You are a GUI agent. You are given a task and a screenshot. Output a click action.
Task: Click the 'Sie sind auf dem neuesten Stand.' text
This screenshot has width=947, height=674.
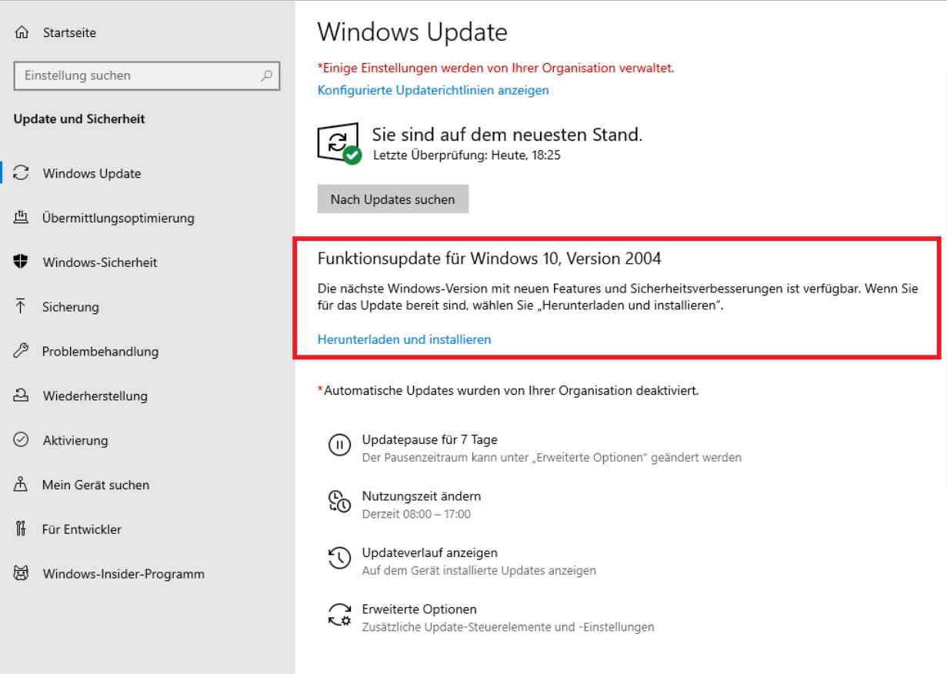coord(507,135)
